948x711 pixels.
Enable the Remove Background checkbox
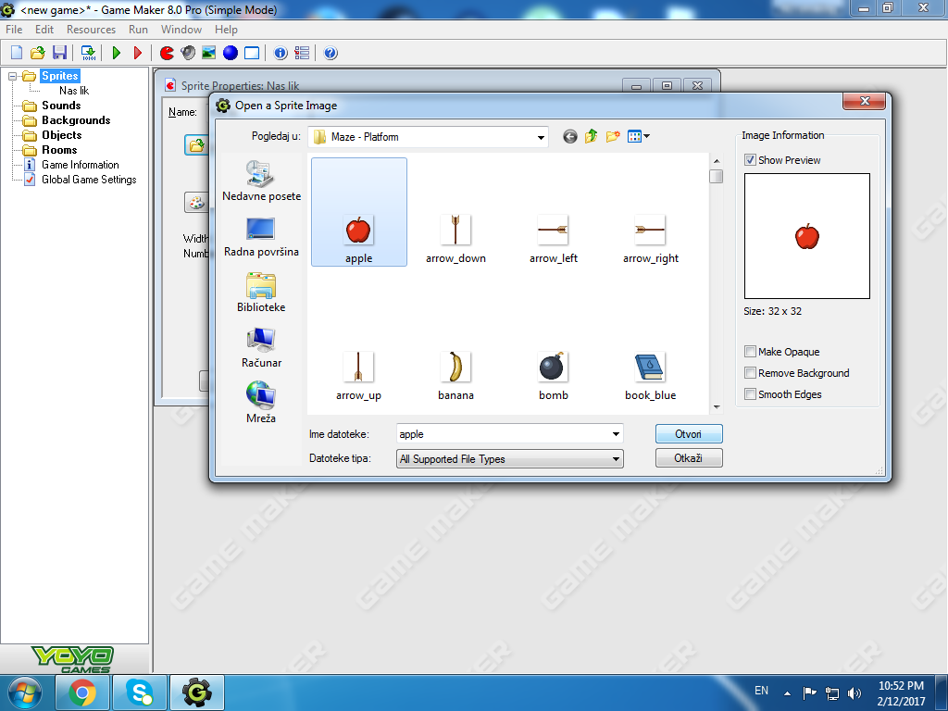tap(750, 373)
